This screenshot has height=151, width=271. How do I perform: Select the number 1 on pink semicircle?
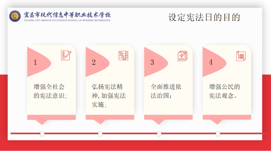pyautogui.click(x=35, y=62)
